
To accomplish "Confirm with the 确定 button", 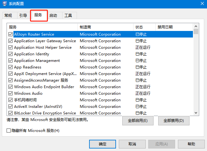I will (102, 144).
